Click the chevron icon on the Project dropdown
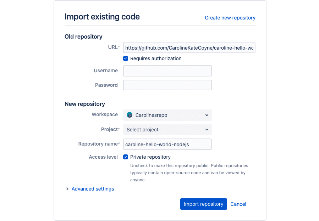Image resolution: width=319 pixels, height=221 pixels. click(207, 130)
